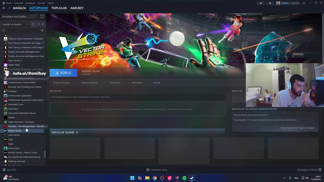Click the library search field
The height and width of the screenshot is (182, 324).
(x=21, y=31)
